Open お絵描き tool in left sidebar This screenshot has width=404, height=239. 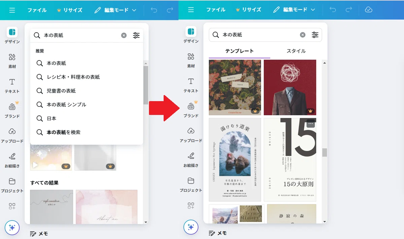pyautogui.click(x=12, y=160)
